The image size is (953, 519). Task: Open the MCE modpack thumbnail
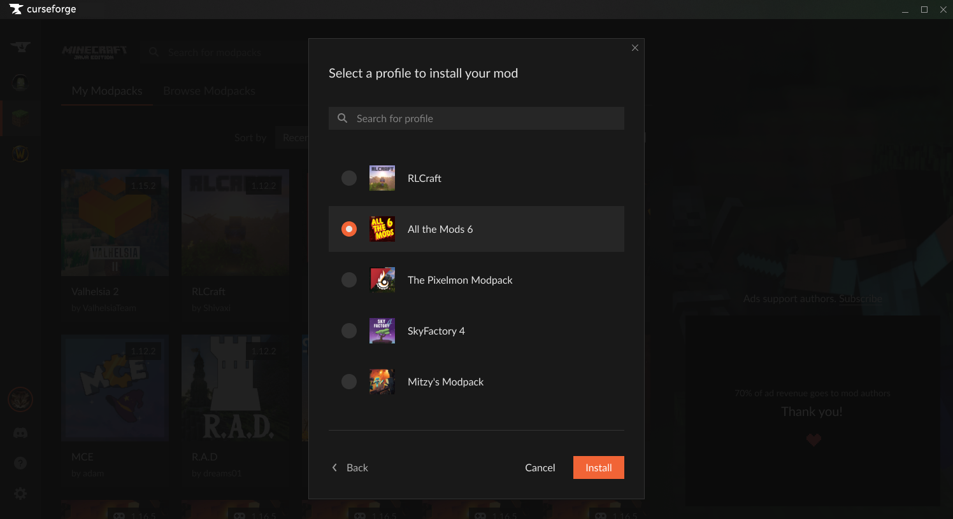(115, 388)
